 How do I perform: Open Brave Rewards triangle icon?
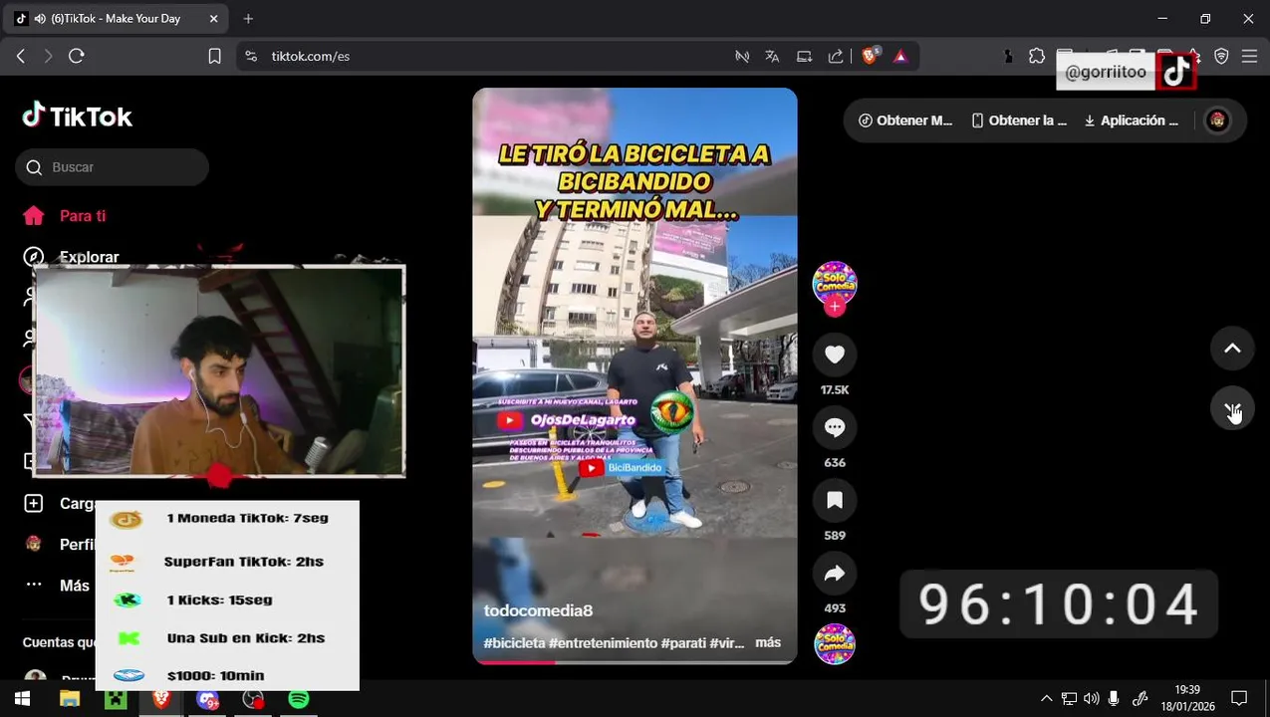[x=900, y=56]
